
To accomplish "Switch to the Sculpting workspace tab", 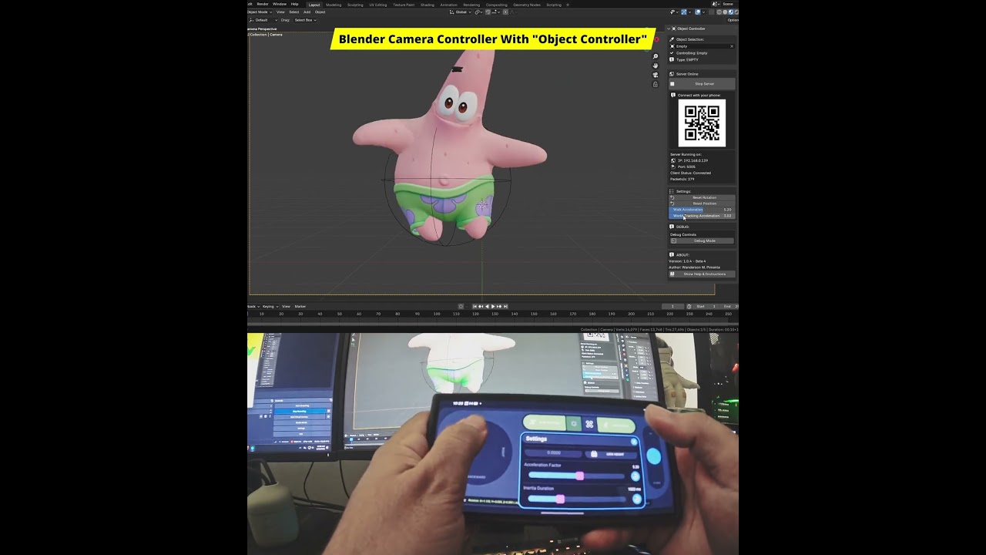I will click(x=355, y=5).
